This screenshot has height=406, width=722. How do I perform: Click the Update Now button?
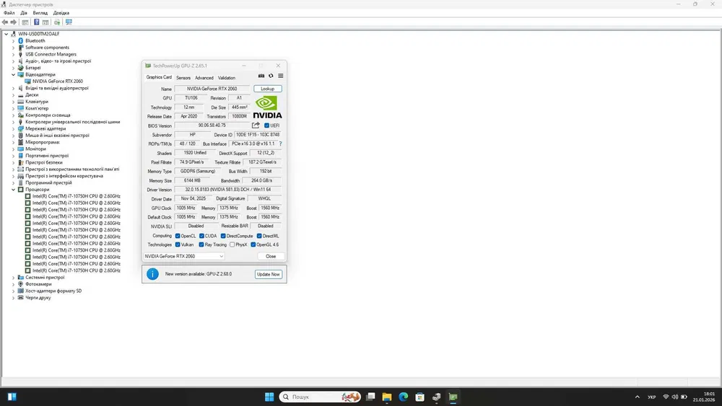pos(268,274)
